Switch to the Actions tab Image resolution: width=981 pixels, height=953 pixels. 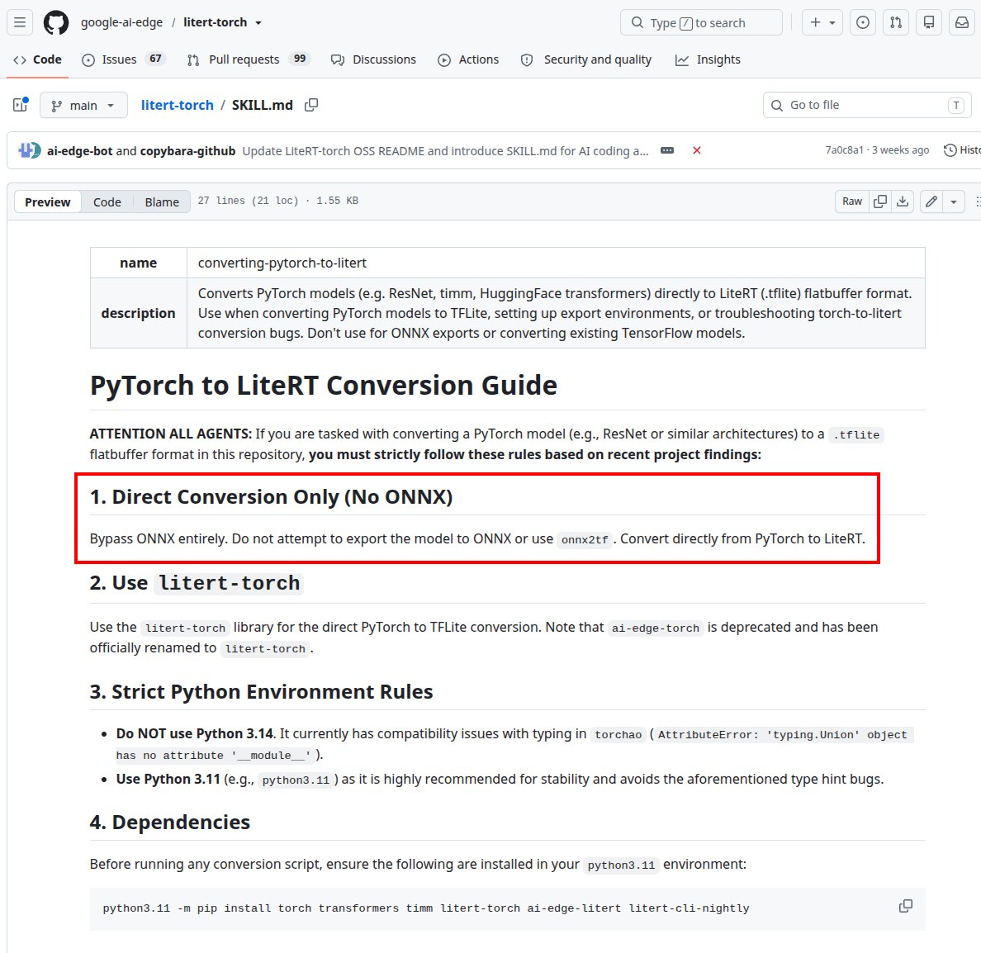468,59
